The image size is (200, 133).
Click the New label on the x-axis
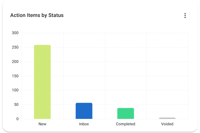click(42, 124)
